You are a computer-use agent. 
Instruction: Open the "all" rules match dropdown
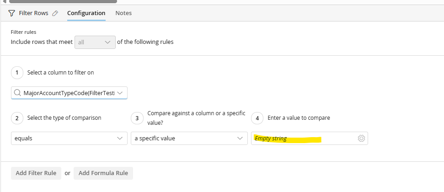[x=95, y=42]
